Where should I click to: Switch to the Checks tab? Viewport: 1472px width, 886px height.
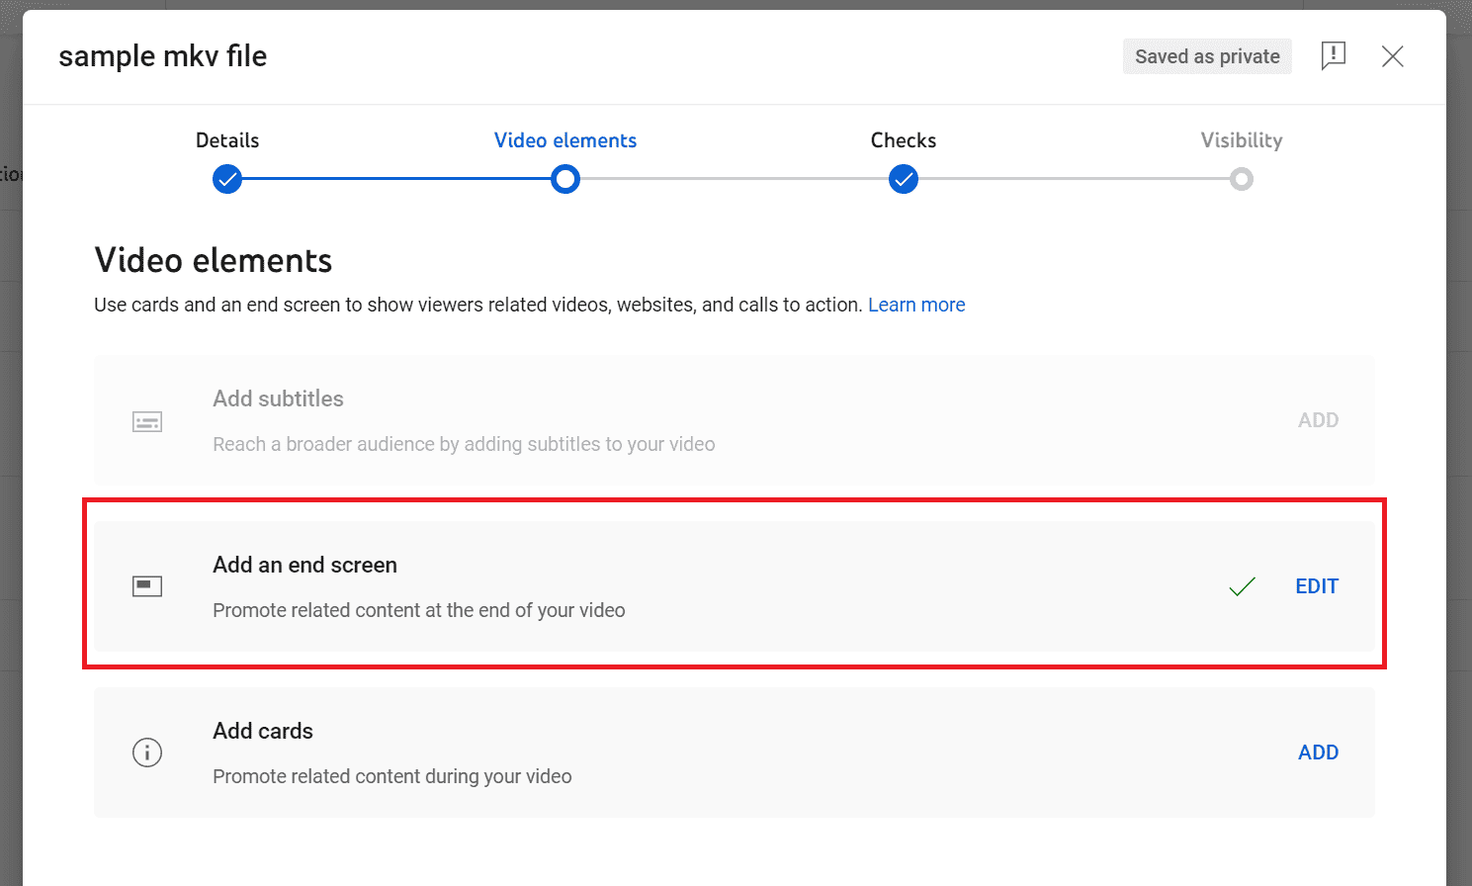[x=903, y=140]
